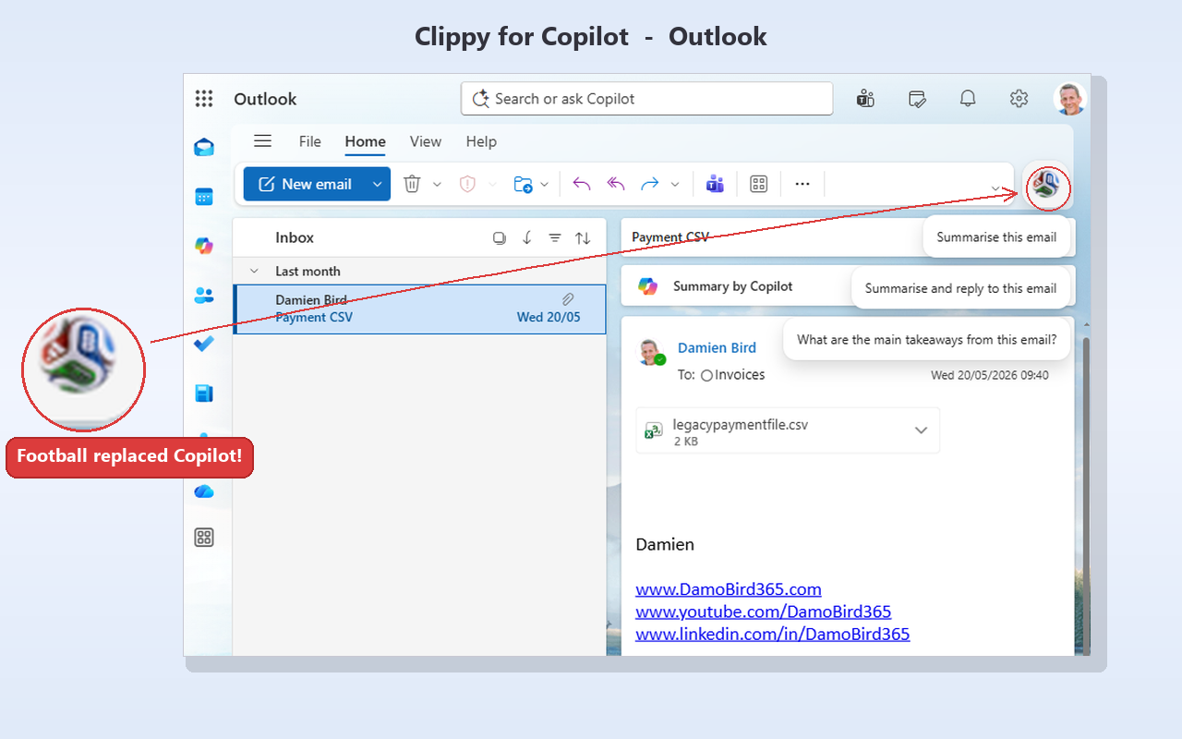Viewport: 1182px width, 739px height.
Task: Choose main takeaways suggestion bubble
Action: (x=926, y=339)
